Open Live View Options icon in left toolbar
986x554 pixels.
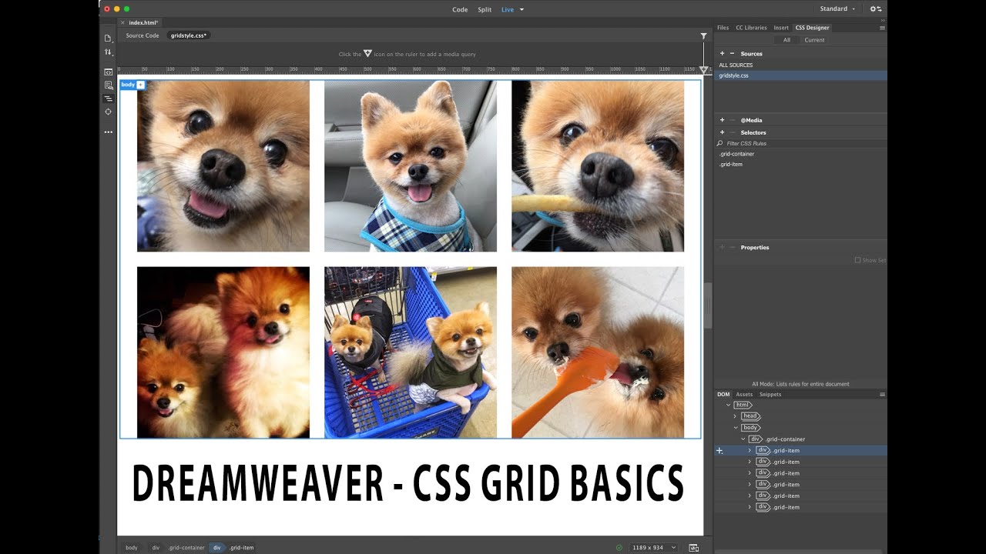pyautogui.click(x=108, y=85)
